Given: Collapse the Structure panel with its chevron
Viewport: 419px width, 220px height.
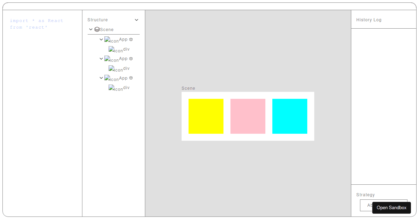Looking at the screenshot, I should 136,20.
